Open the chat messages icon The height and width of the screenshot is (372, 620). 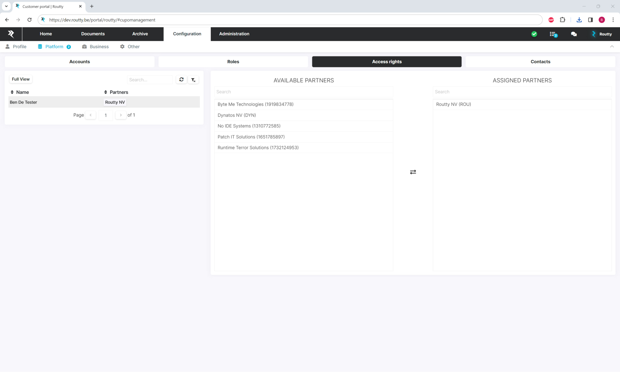[573, 34]
